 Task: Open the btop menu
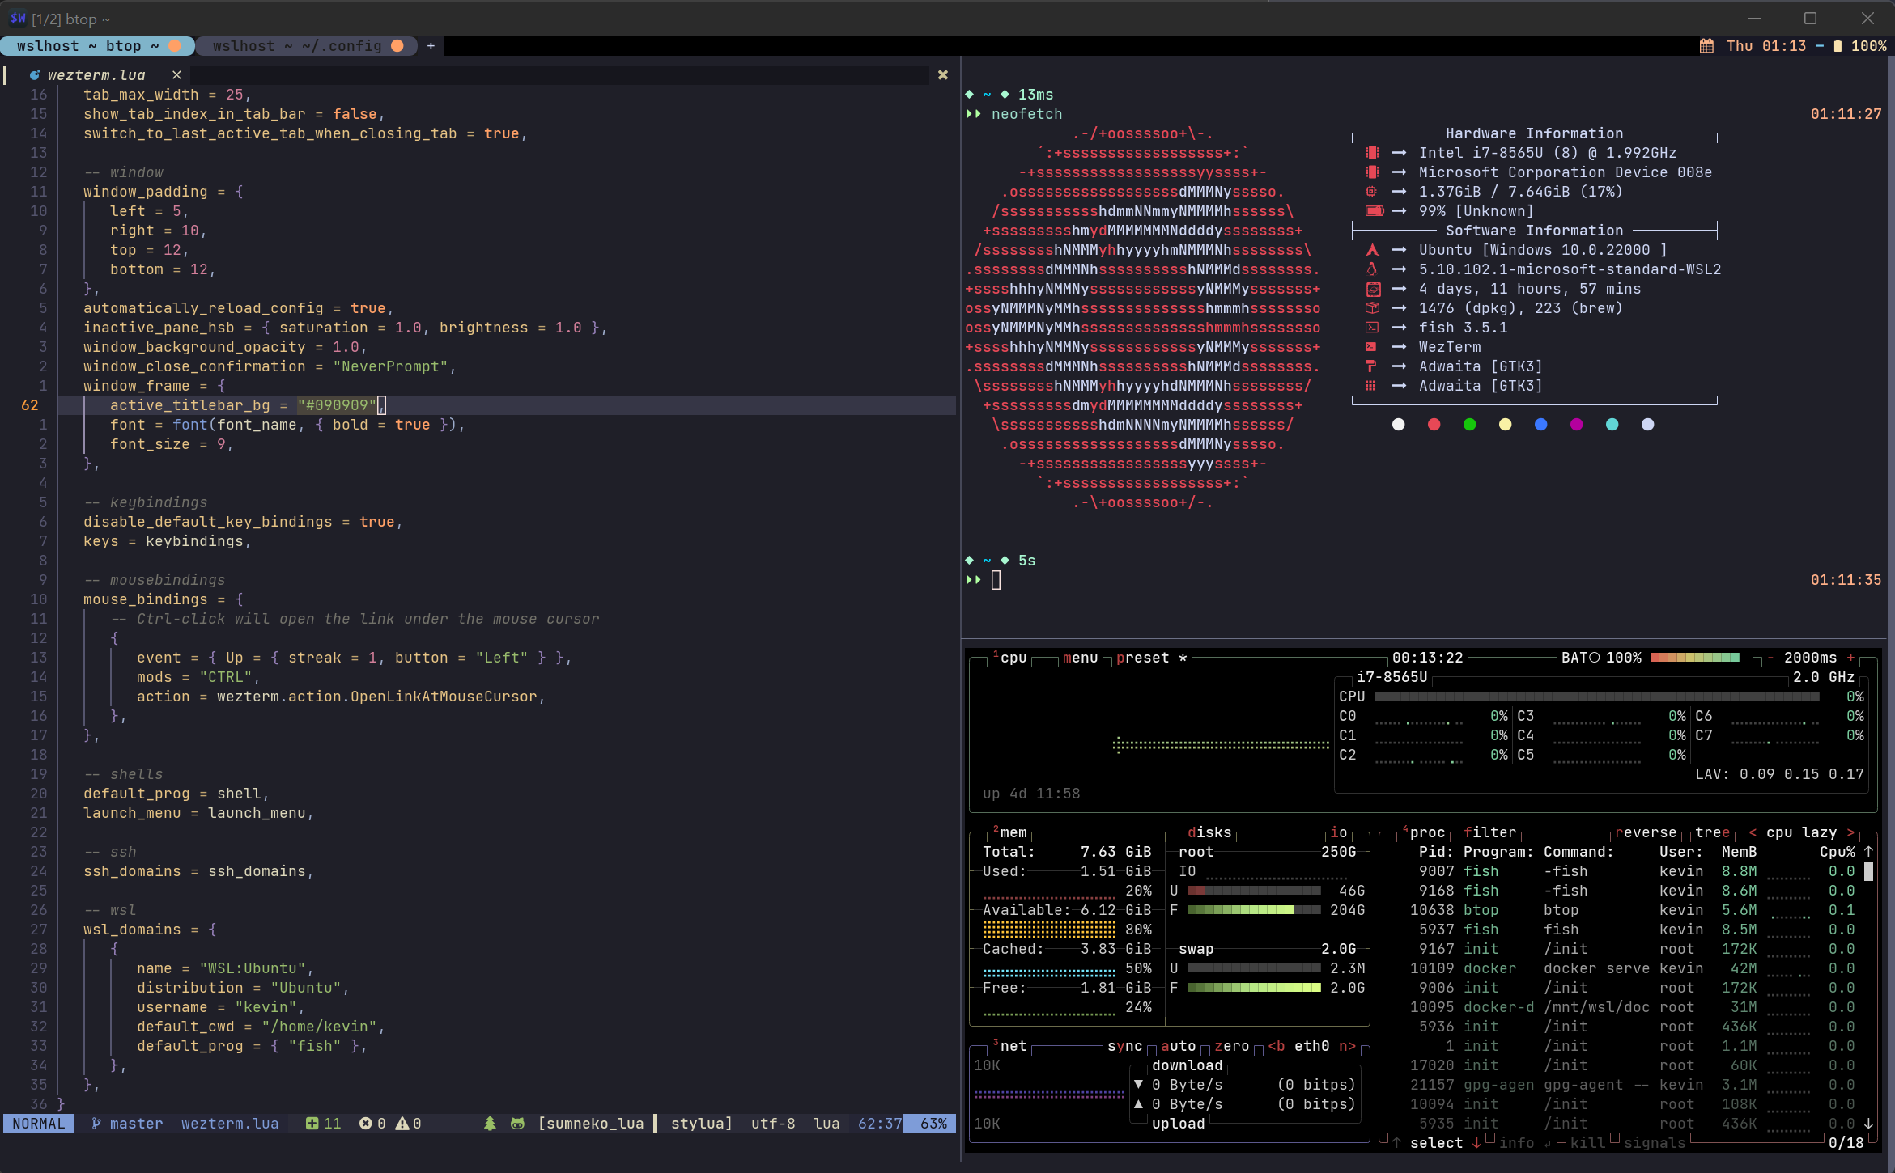click(1080, 658)
